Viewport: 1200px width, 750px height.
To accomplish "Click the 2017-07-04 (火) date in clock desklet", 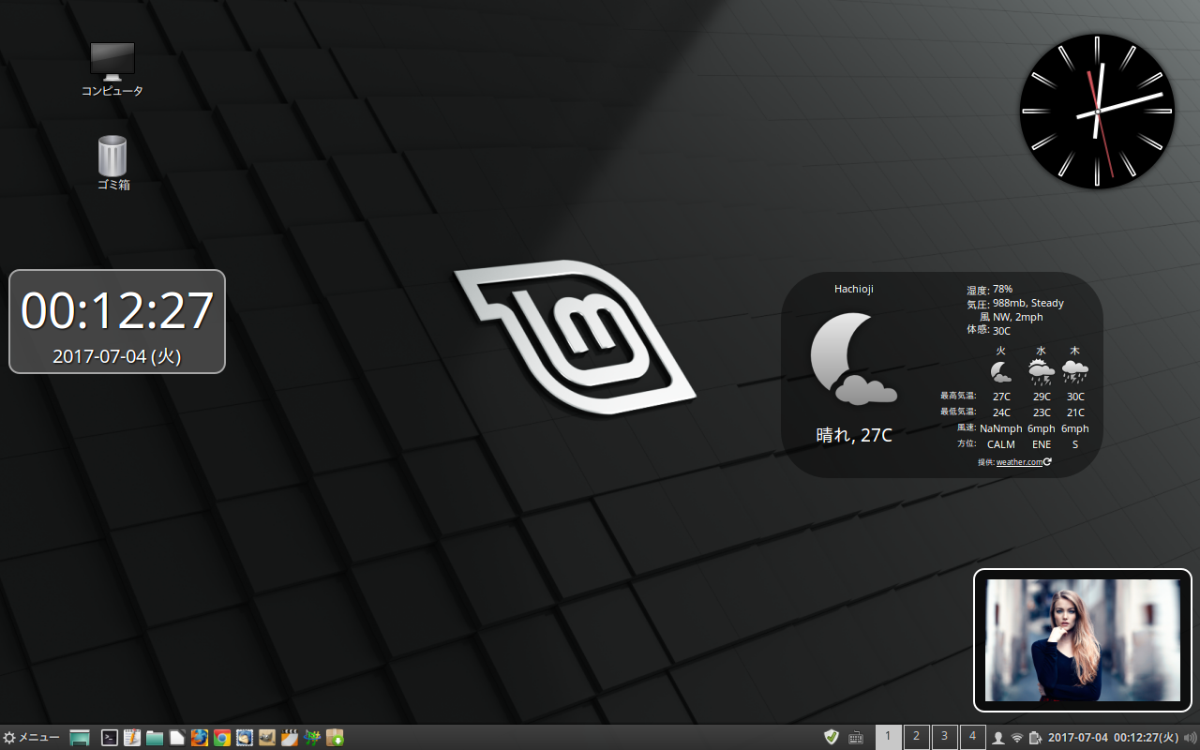I will (x=117, y=356).
